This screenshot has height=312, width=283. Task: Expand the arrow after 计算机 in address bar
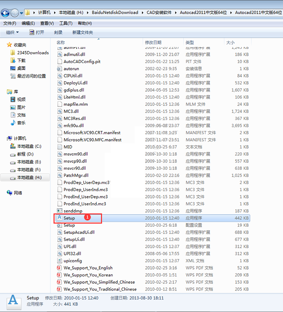[55, 13]
